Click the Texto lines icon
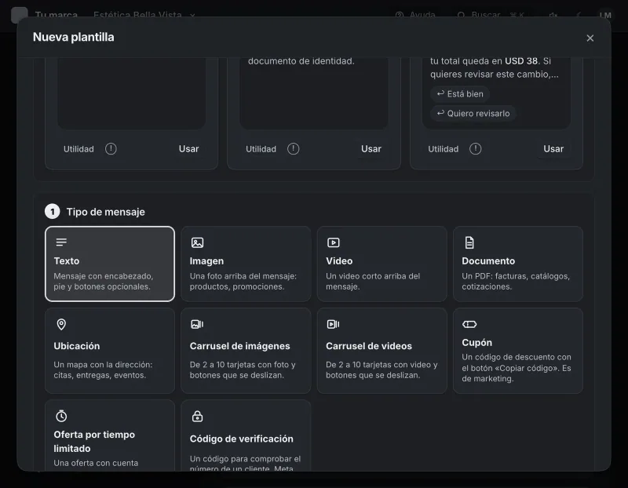 tap(61, 242)
